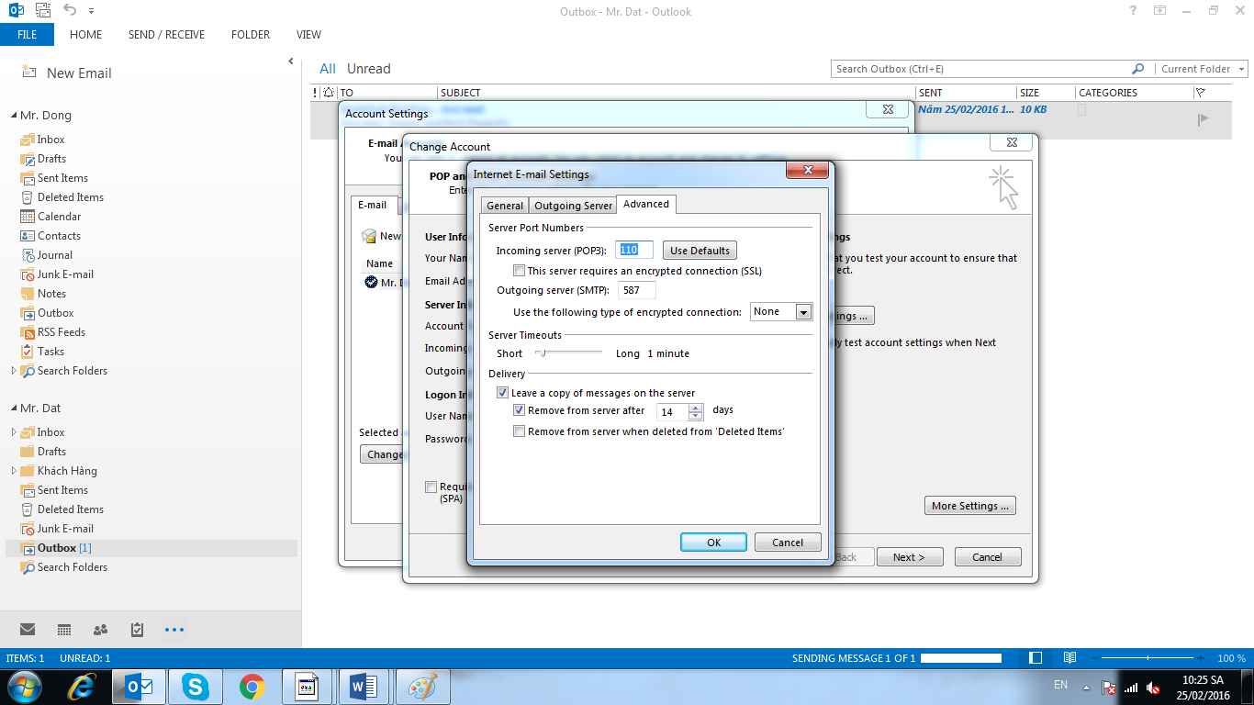Image resolution: width=1254 pixels, height=705 pixels.
Task: Click the Undo arrow in quick access toolbar
Action: [x=70, y=11]
